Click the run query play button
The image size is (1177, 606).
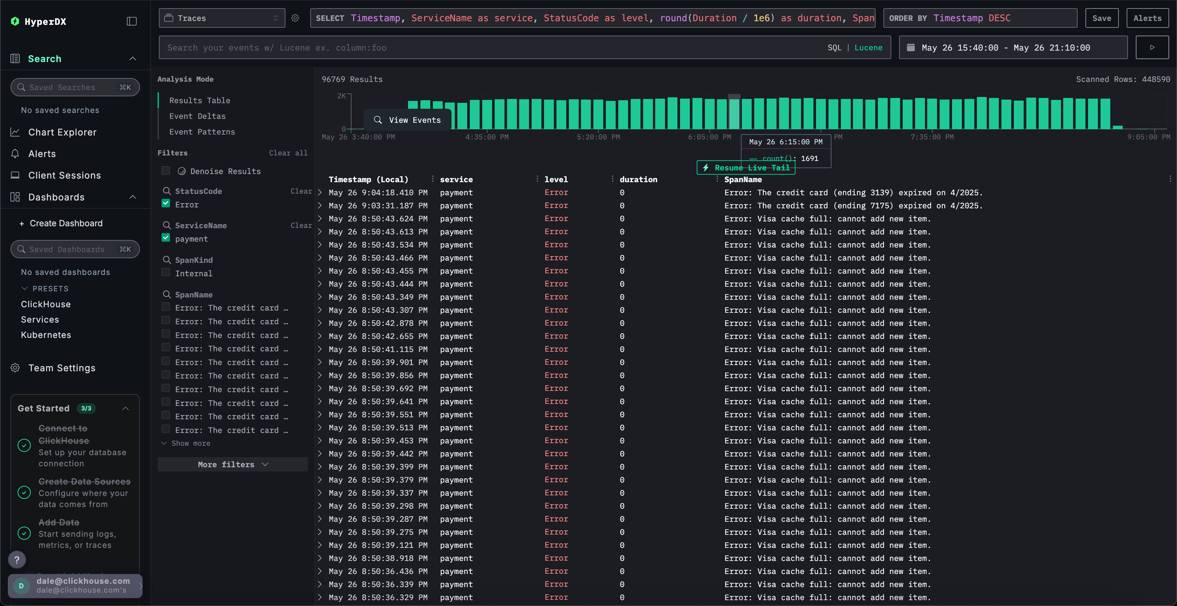click(x=1152, y=47)
